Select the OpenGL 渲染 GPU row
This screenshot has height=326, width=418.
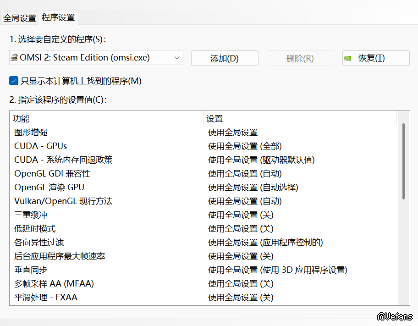[x=49, y=188]
